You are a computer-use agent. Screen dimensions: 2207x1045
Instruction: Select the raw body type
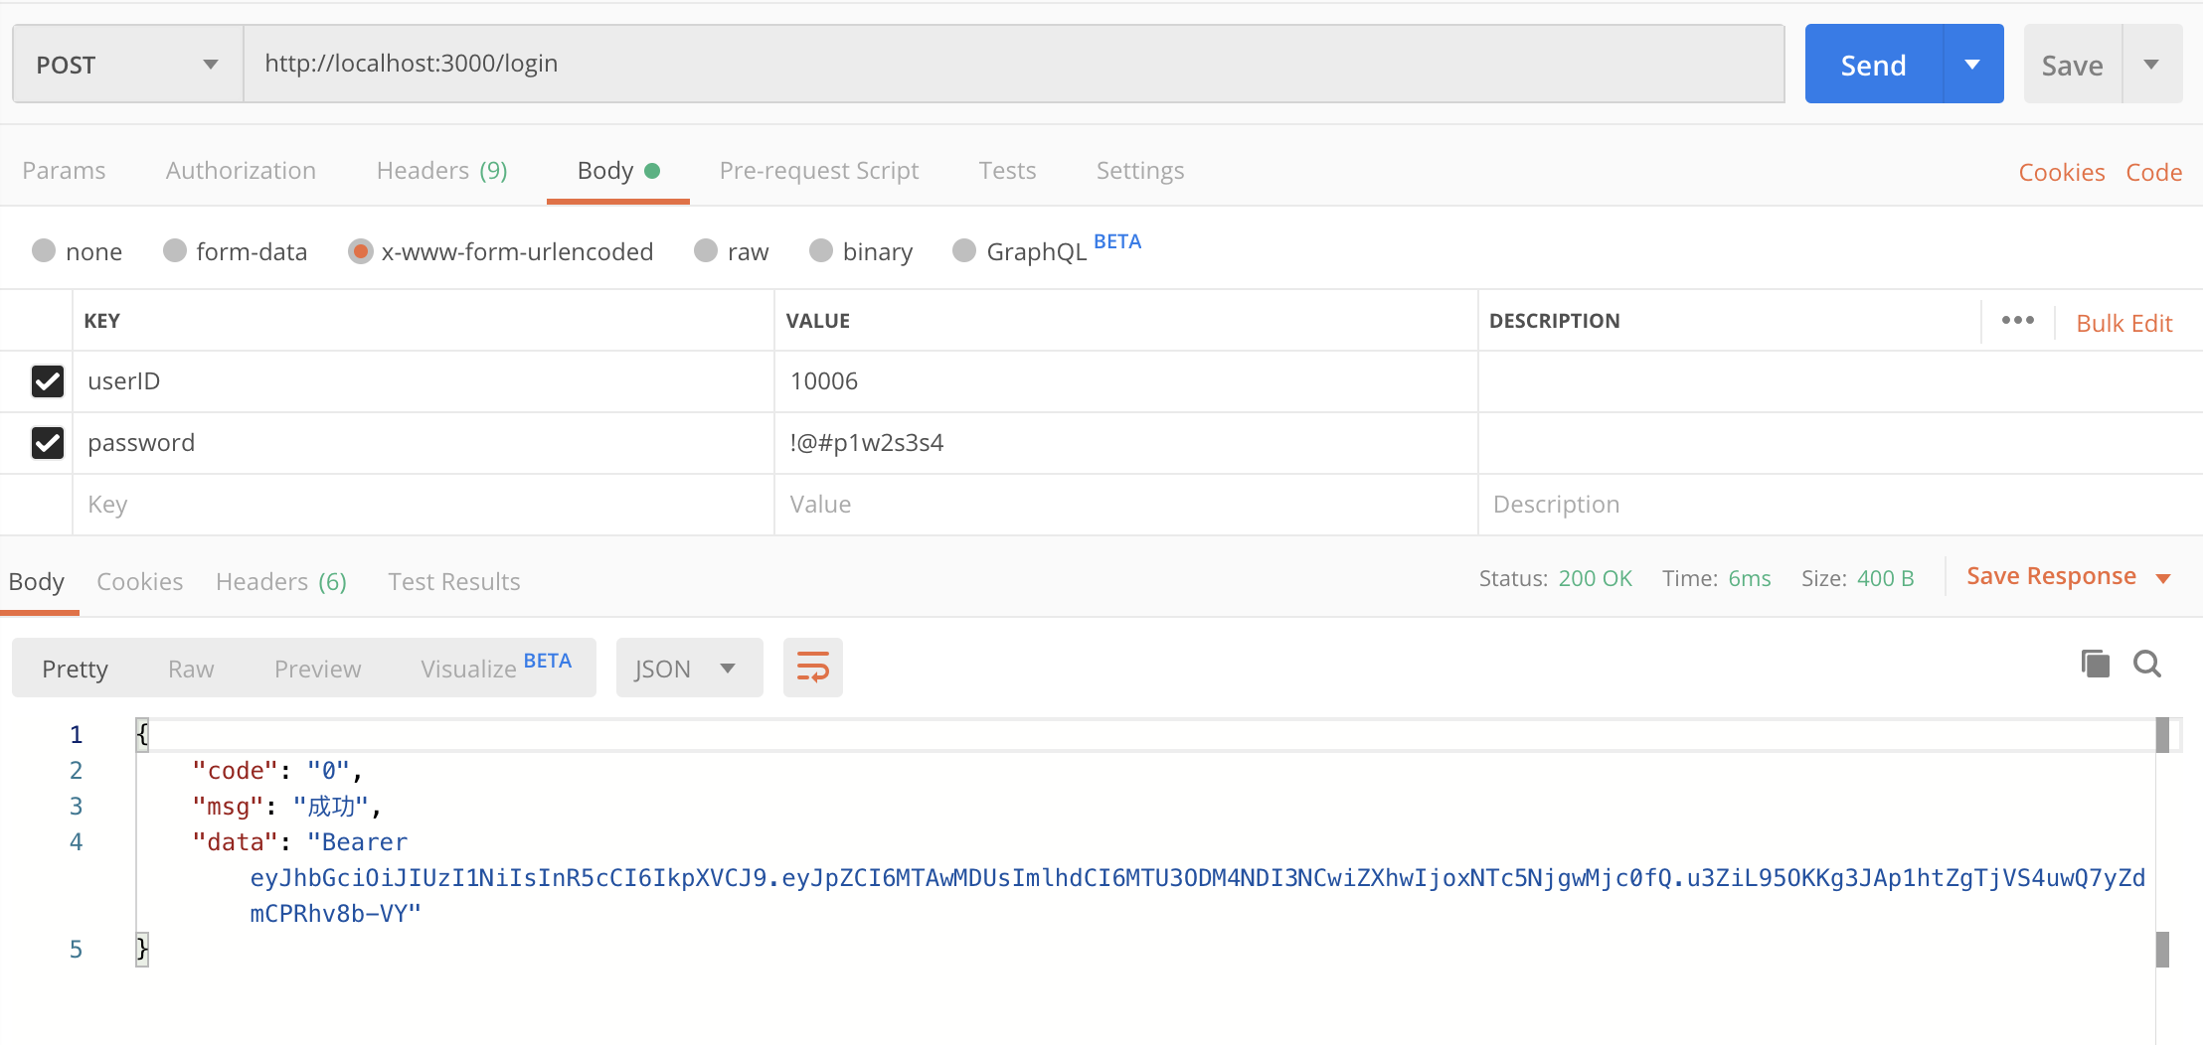coord(706,251)
